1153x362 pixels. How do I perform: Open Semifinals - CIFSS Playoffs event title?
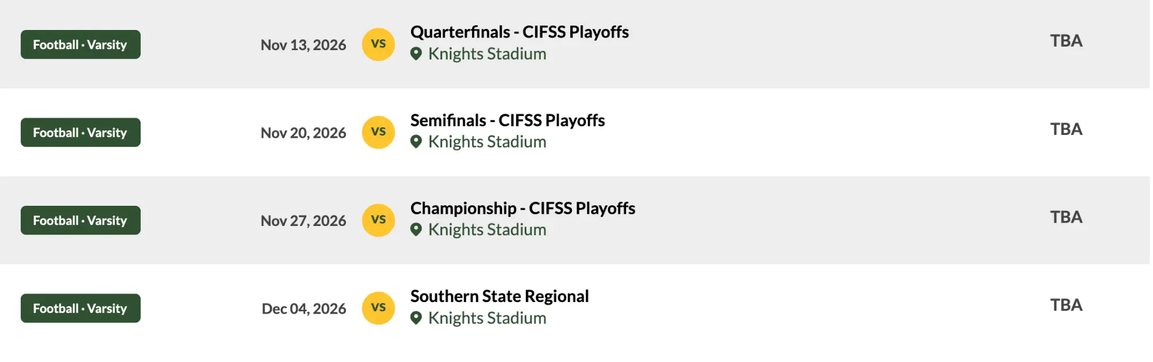(507, 120)
